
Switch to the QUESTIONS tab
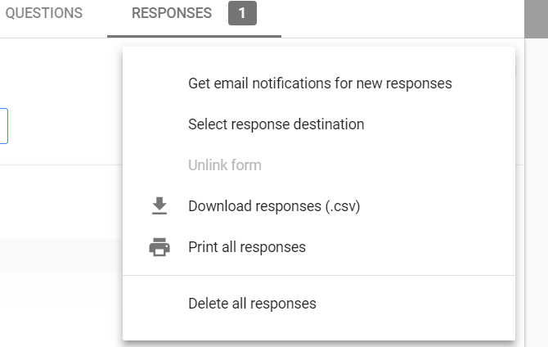click(x=44, y=13)
